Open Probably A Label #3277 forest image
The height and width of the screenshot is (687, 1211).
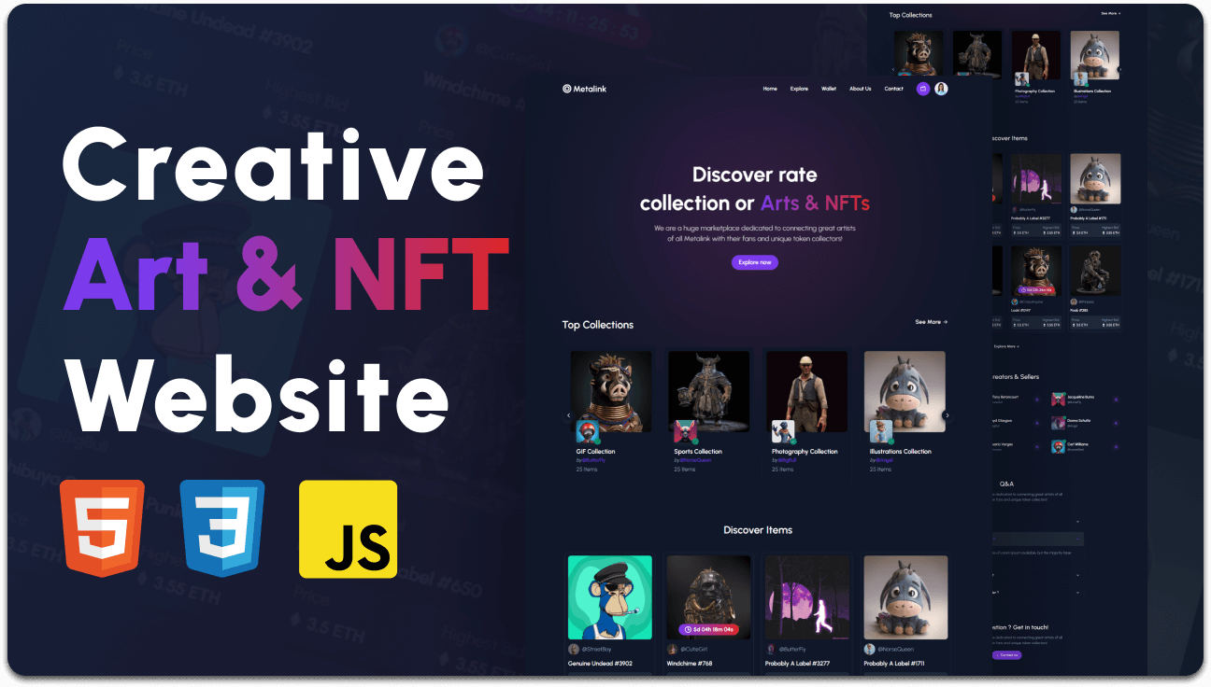click(807, 597)
